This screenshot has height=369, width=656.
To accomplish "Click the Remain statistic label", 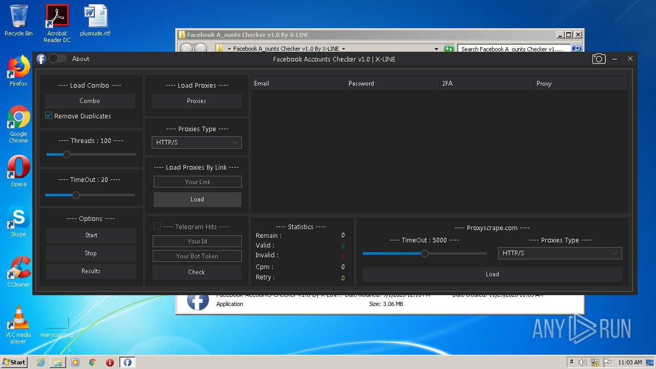I will [x=269, y=235].
